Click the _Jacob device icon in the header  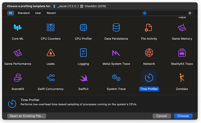click(x=54, y=6)
